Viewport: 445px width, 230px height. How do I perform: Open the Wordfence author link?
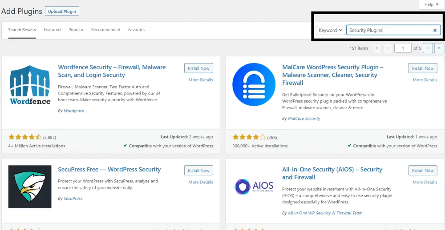point(74,111)
